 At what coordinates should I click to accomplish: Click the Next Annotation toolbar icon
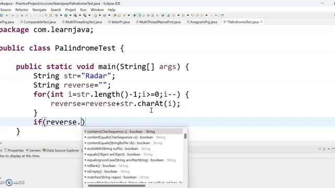pos(174,15)
